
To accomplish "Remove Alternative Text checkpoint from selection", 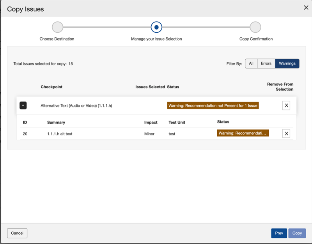I will click(x=286, y=105).
